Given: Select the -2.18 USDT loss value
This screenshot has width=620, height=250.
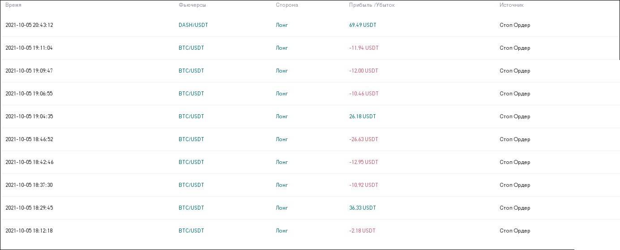Looking at the screenshot, I should (362, 231).
